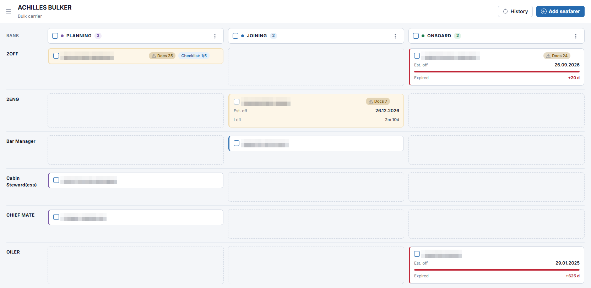Click the 2OFF rank label
This screenshot has height=288, width=591.
pos(12,54)
